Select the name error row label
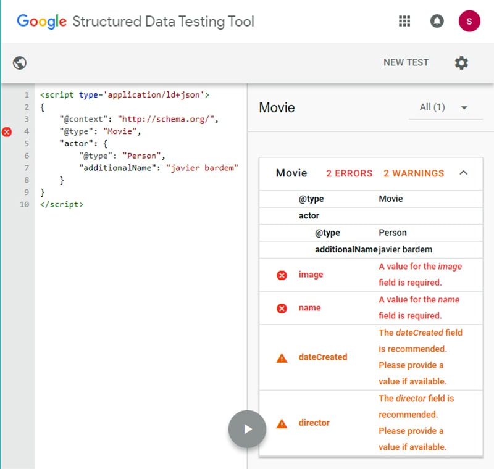Image resolution: width=494 pixels, height=469 pixels. pyautogui.click(x=309, y=307)
